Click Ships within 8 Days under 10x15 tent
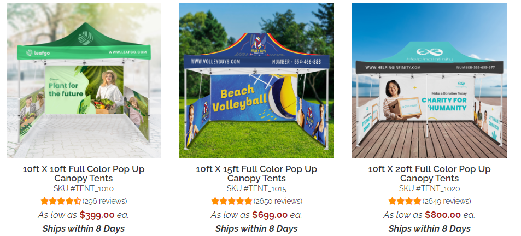 [256, 229]
